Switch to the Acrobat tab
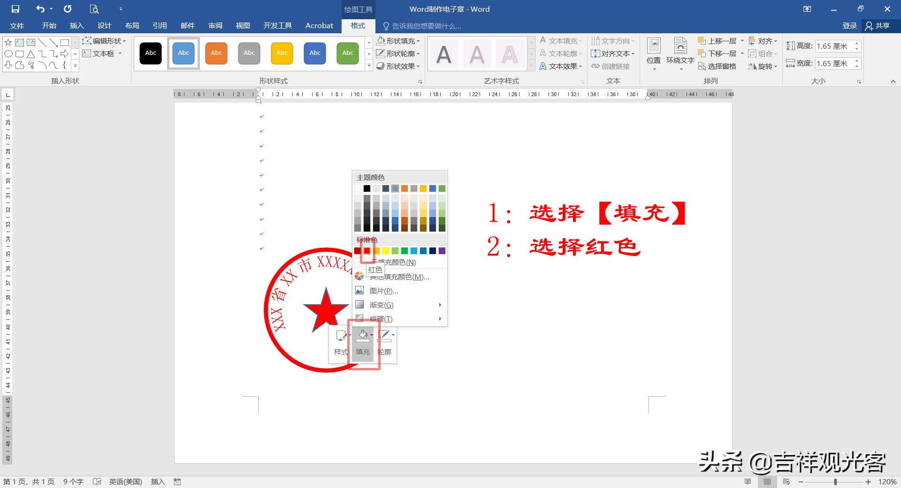Image resolution: width=901 pixels, height=488 pixels. pos(319,26)
